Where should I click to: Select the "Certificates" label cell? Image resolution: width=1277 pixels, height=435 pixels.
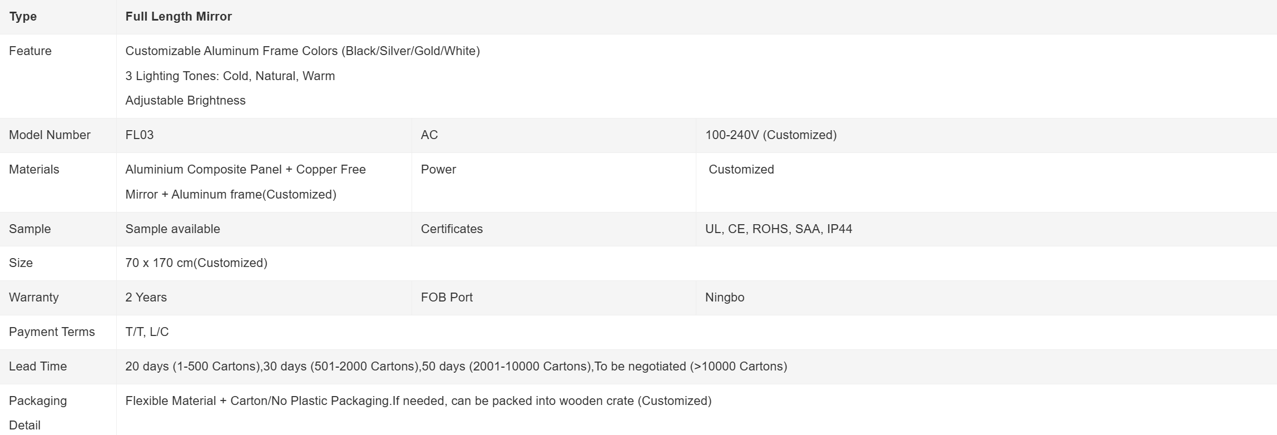click(452, 229)
